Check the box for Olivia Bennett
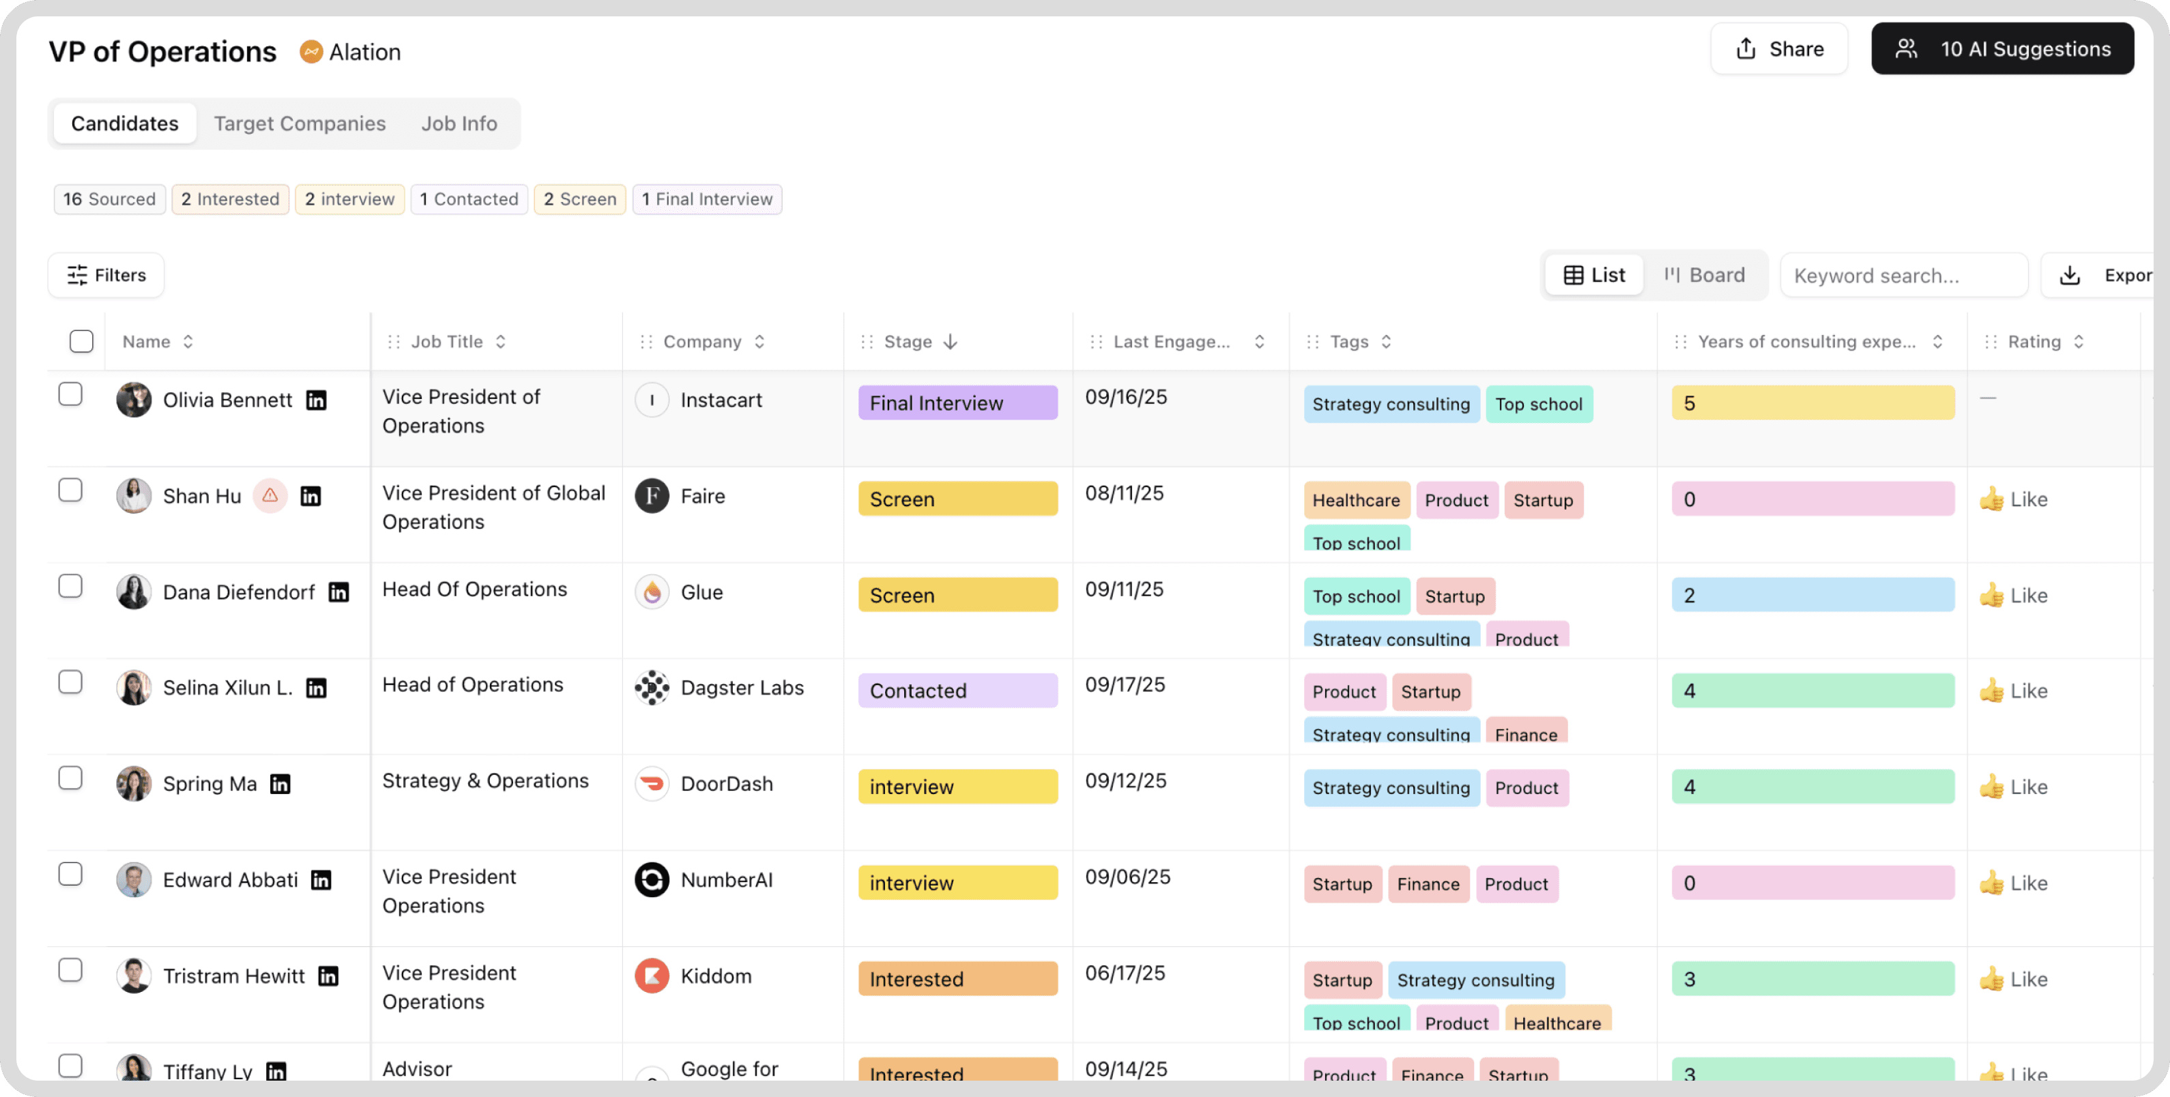Viewport: 2170px width, 1097px height. point(71,394)
